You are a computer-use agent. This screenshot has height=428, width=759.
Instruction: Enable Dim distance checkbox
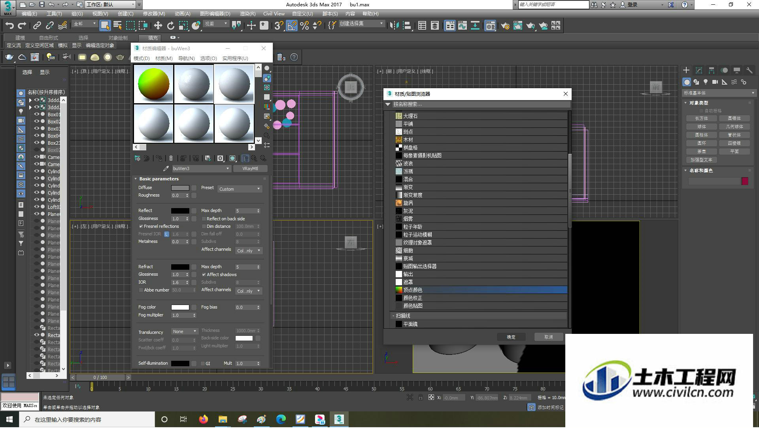coord(204,227)
